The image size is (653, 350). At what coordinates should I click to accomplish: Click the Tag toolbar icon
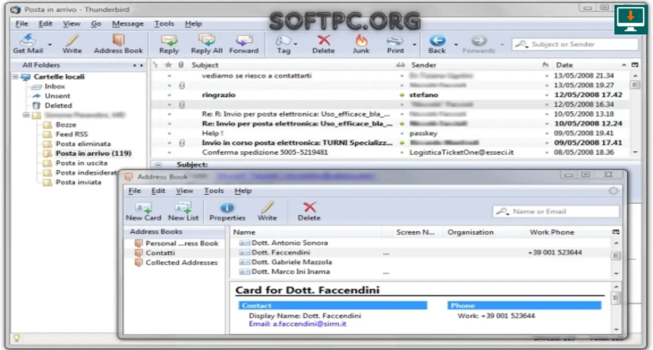click(x=283, y=40)
